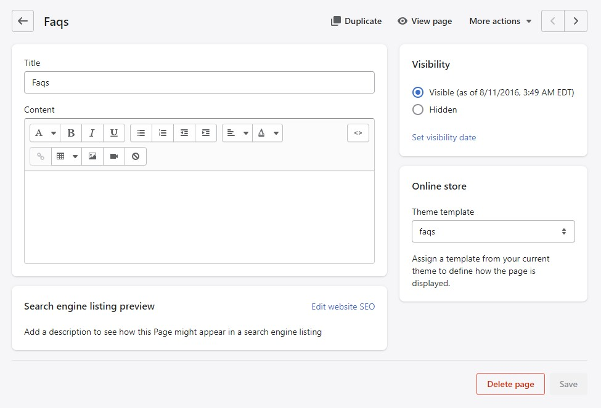Insert a numbered list
The image size is (601, 408).
click(x=163, y=133)
